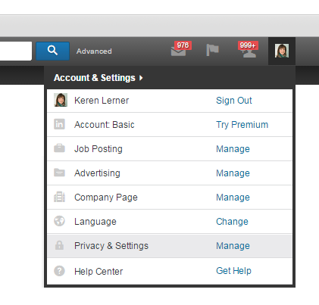
Task: Click Manage next to Advertising
Action: (x=233, y=173)
